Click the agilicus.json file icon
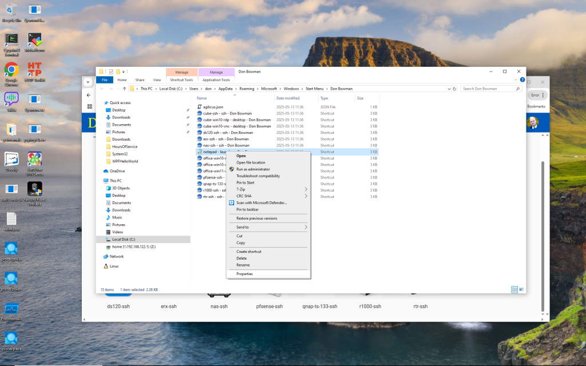Image resolution: width=586 pixels, height=366 pixels. pos(200,107)
